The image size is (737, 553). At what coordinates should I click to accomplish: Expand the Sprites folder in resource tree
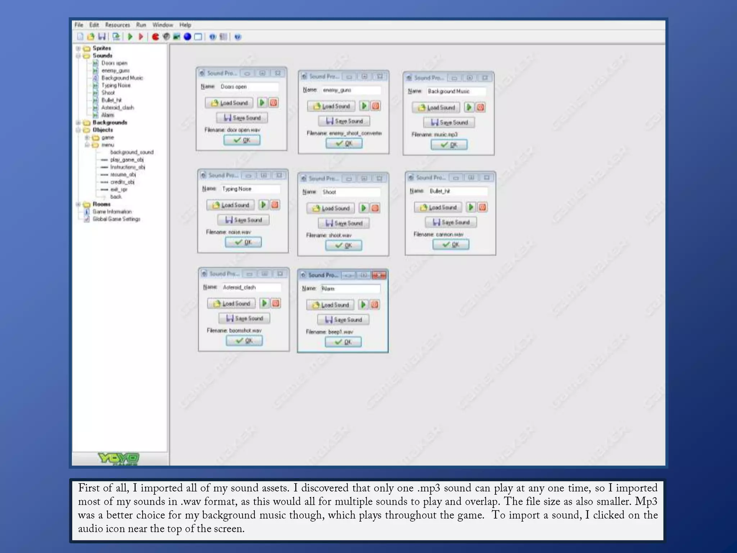(78, 48)
